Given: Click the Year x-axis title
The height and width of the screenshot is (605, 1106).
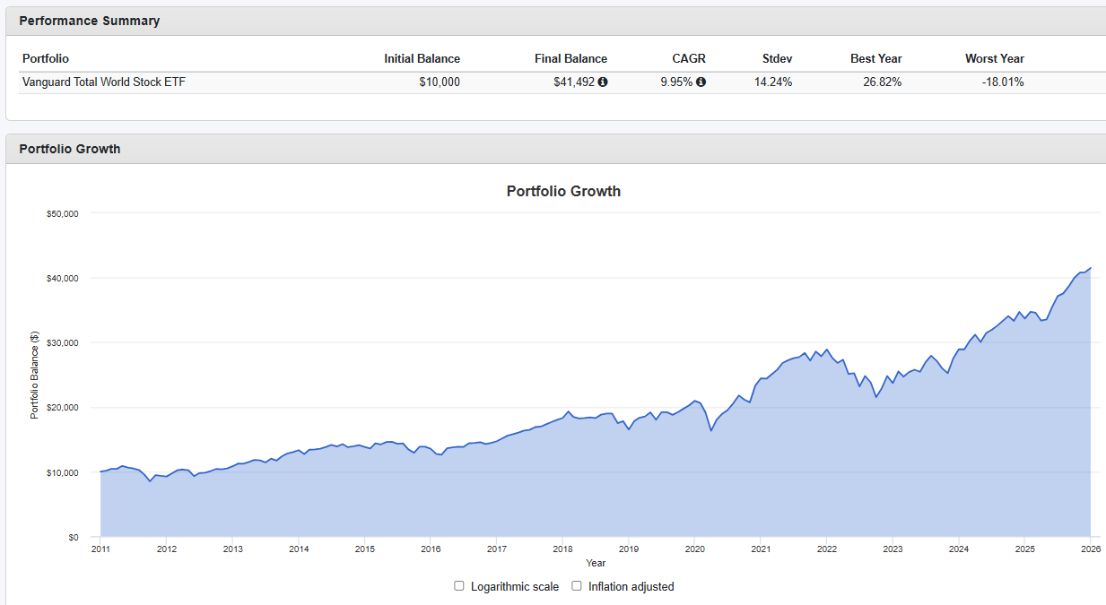Looking at the screenshot, I should (596, 563).
